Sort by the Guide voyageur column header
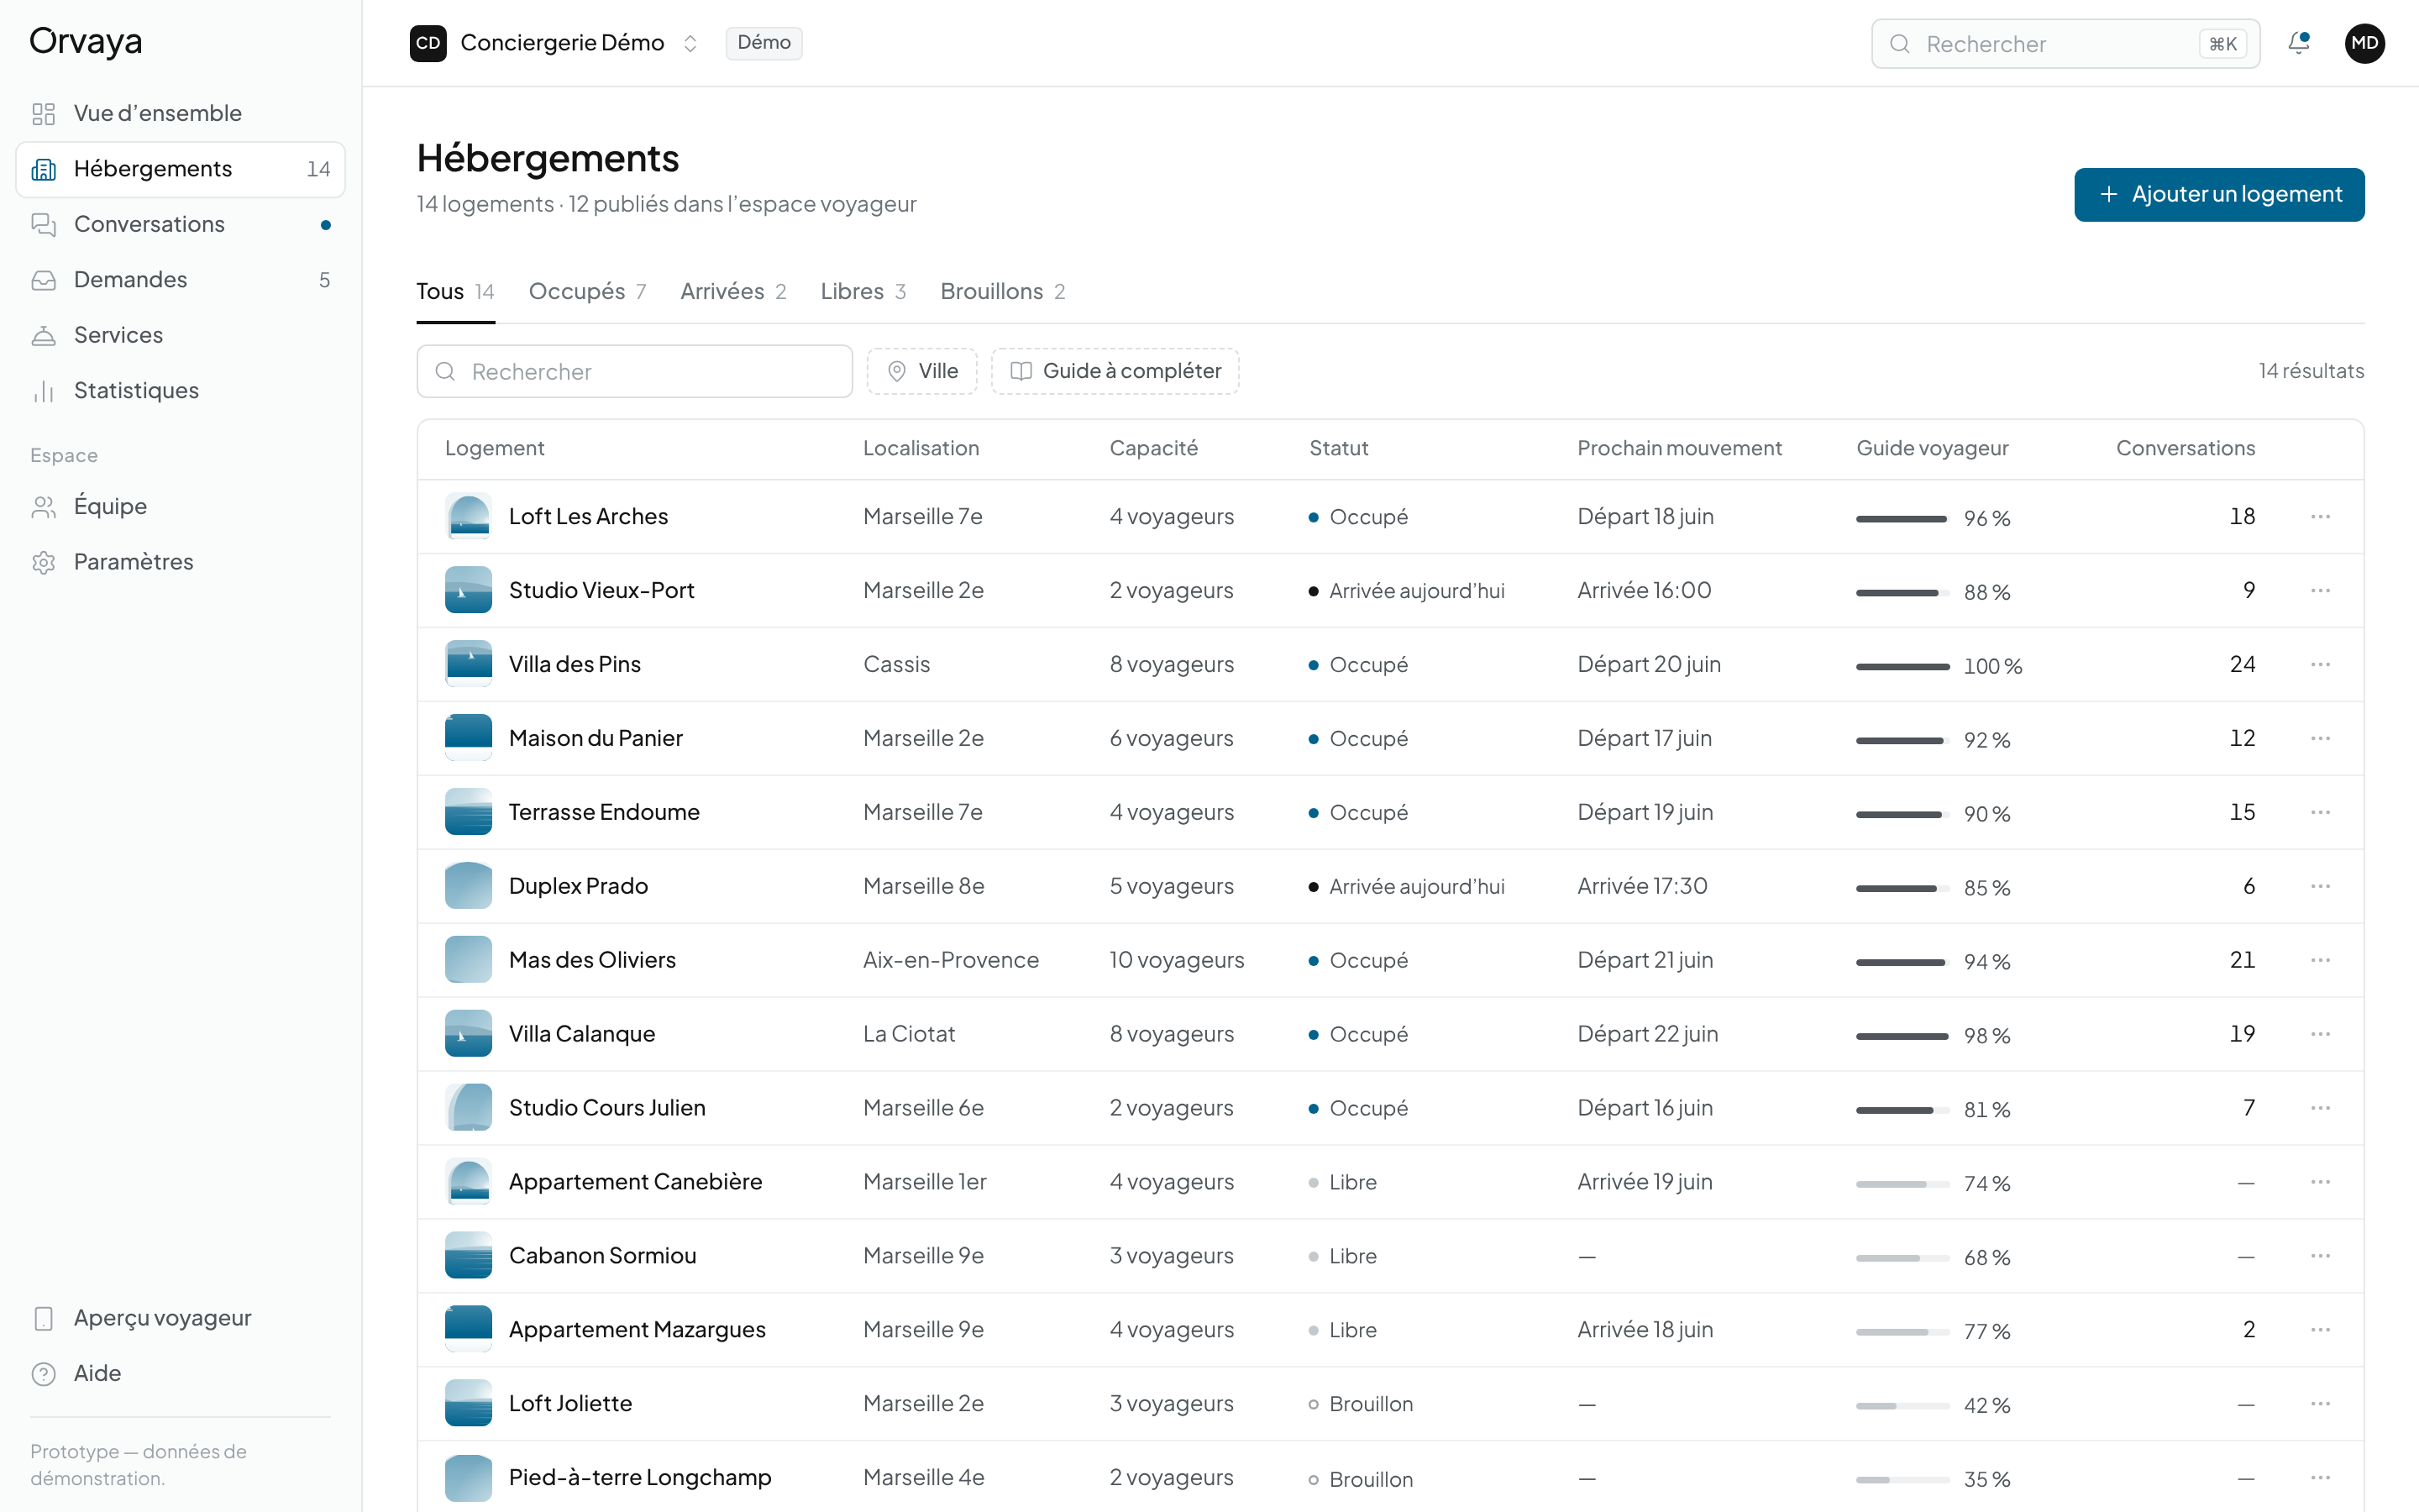Image resolution: width=2419 pixels, height=1512 pixels. point(1931,449)
